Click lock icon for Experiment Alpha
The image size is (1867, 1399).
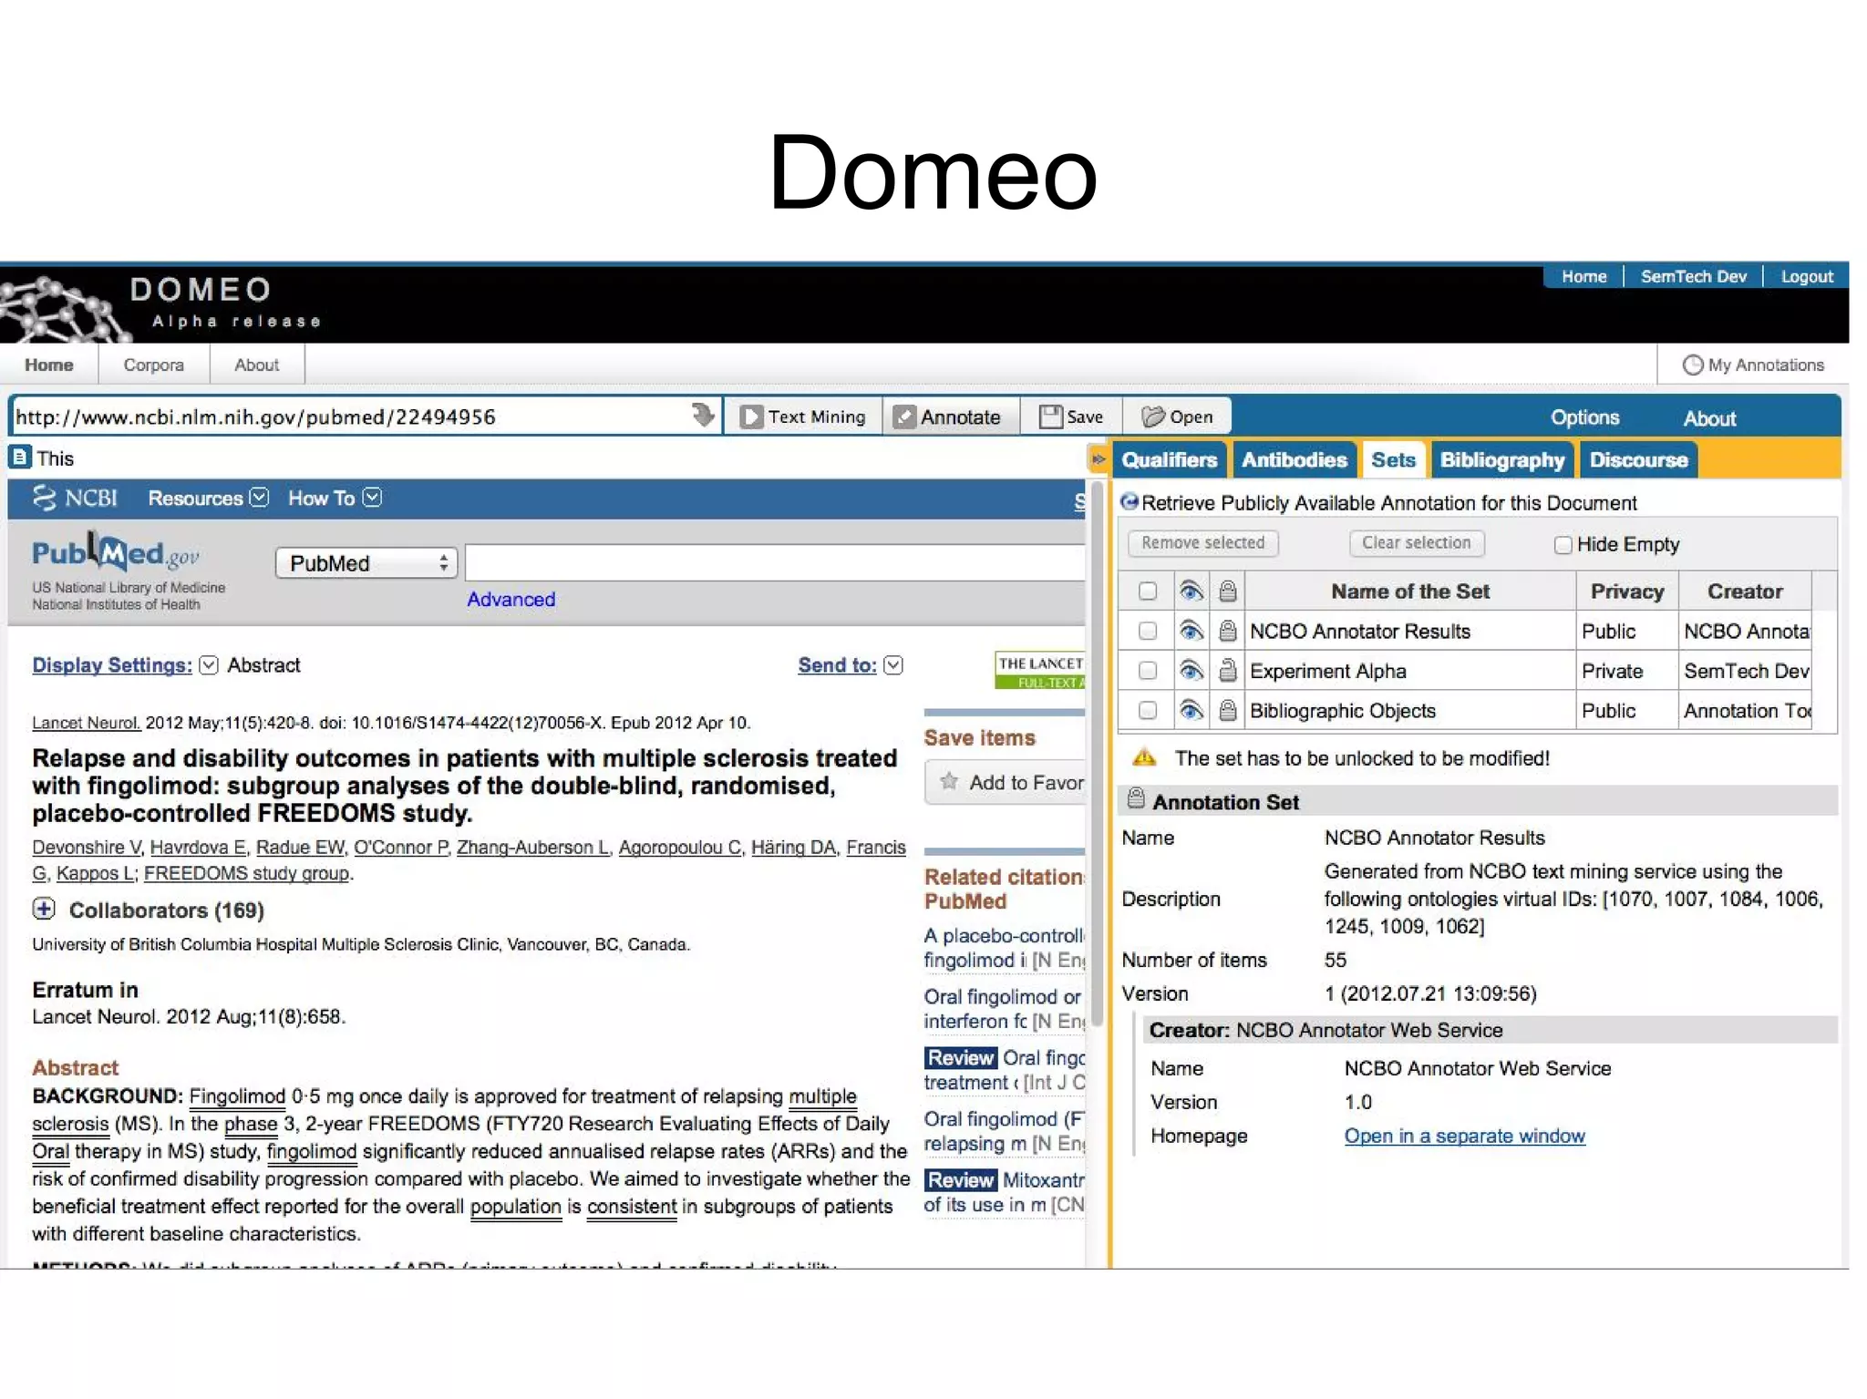click(1228, 671)
